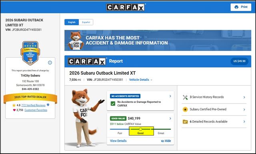Expand the Vehicle Details dropdown
This screenshot has height=154, width=256.
coord(140,80)
